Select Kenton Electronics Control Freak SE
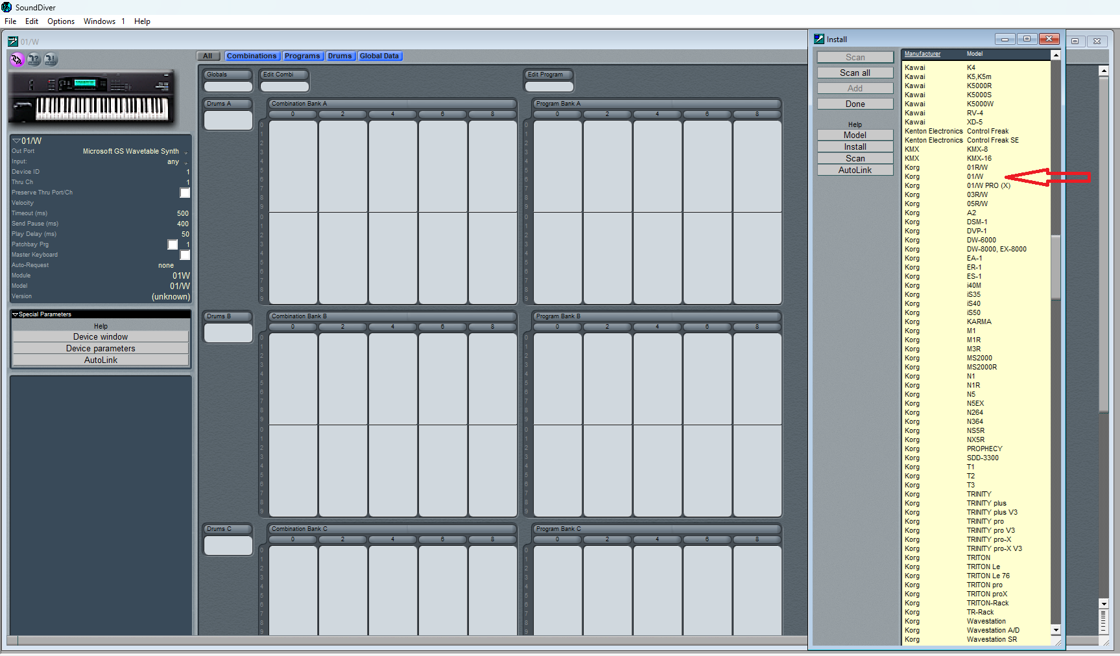This screenshot has width=1120, height=656. [x=977, y=140]
